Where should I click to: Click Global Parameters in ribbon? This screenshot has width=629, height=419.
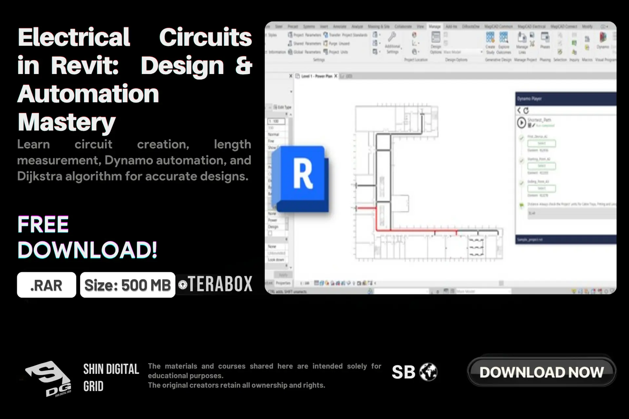(x=305, y=52)
